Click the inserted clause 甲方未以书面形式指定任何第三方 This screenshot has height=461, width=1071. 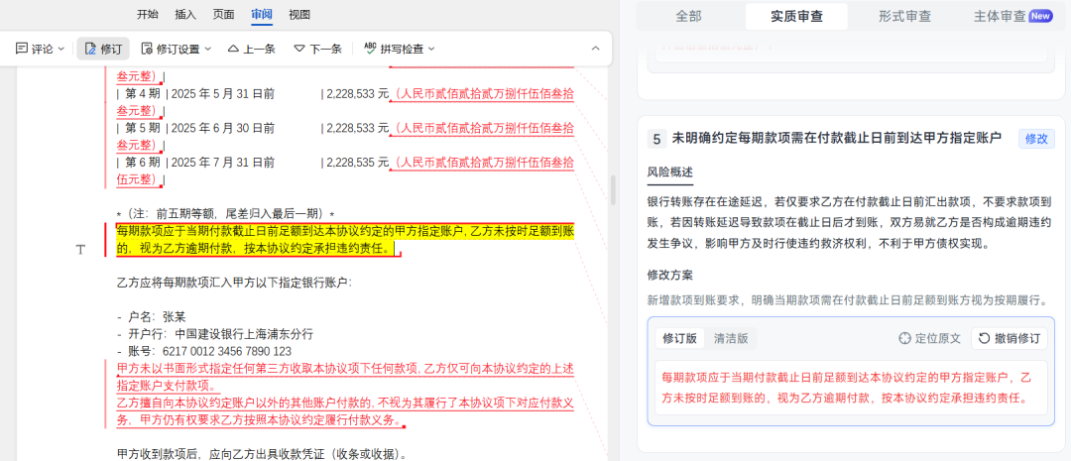pos(345,377)
